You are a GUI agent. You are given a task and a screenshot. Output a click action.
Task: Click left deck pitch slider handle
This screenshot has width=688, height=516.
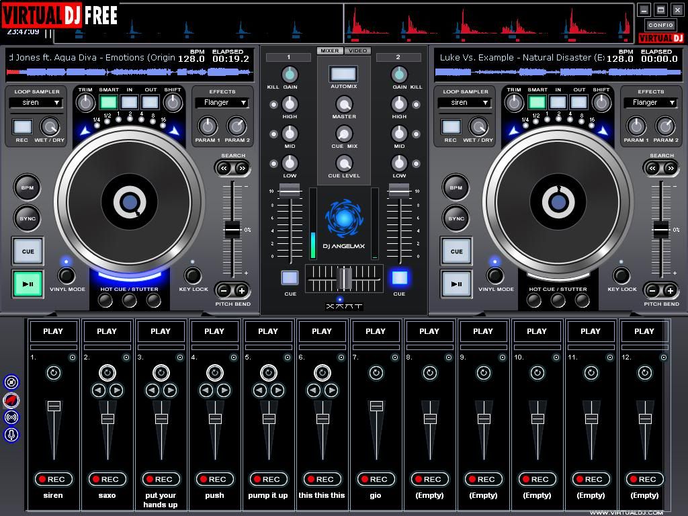click(232, 230)
